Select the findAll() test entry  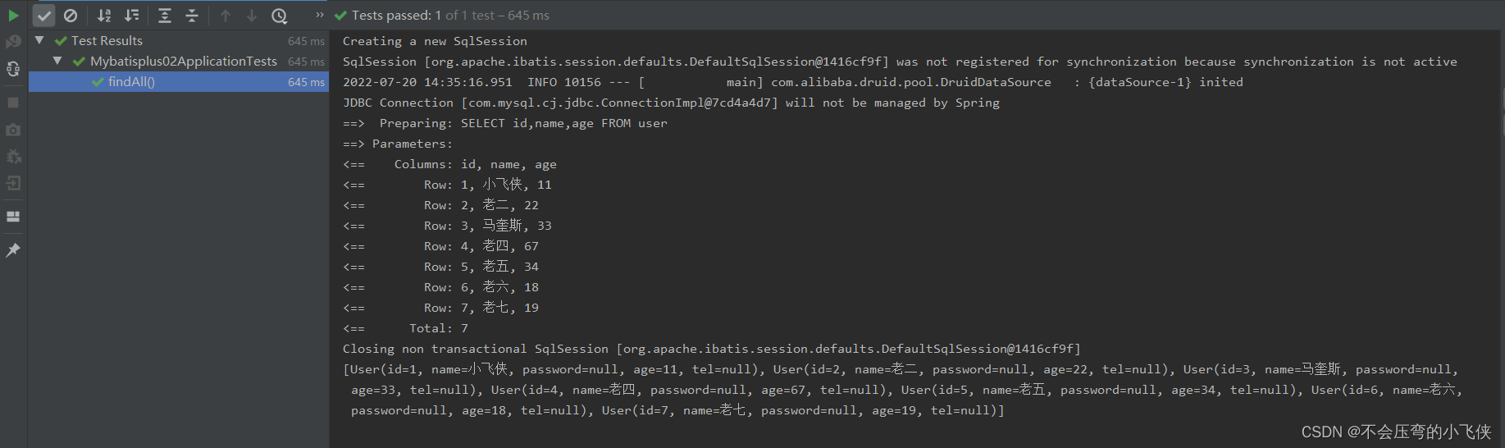[179, 81]
